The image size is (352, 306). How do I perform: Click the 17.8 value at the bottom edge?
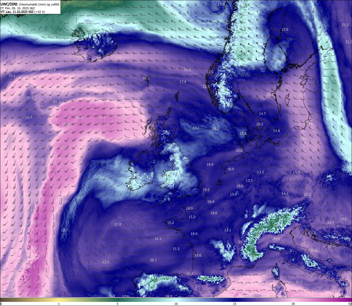(125, 296)
